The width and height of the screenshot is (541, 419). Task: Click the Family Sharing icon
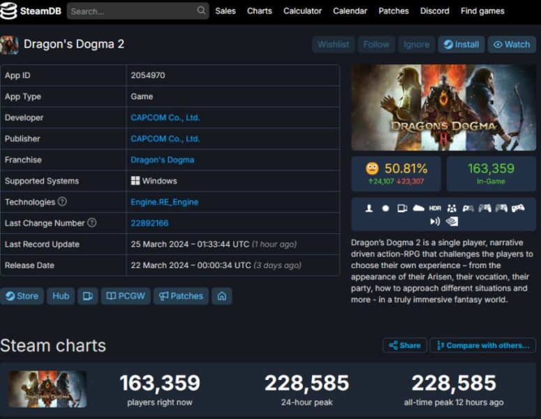pyautogui.click(x=452, y=208)
